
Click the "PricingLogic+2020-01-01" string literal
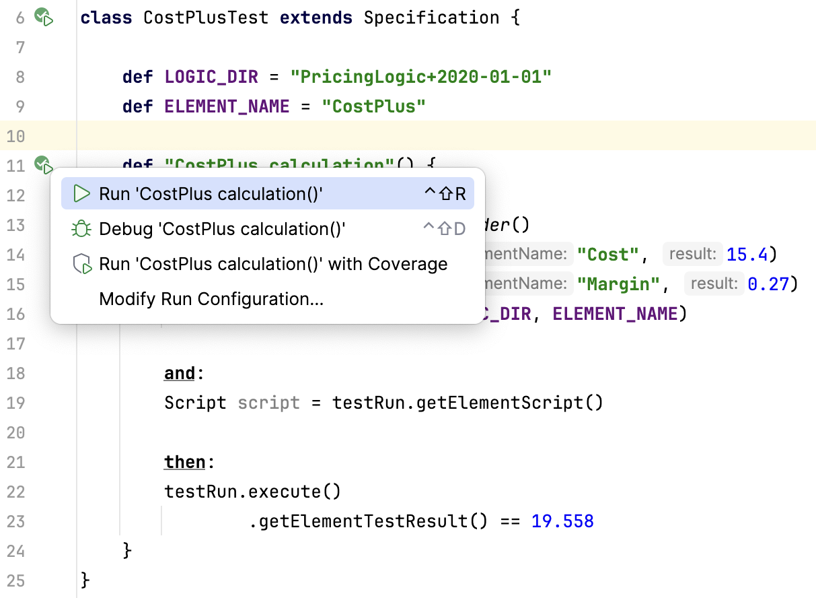(x=420, y=77)
